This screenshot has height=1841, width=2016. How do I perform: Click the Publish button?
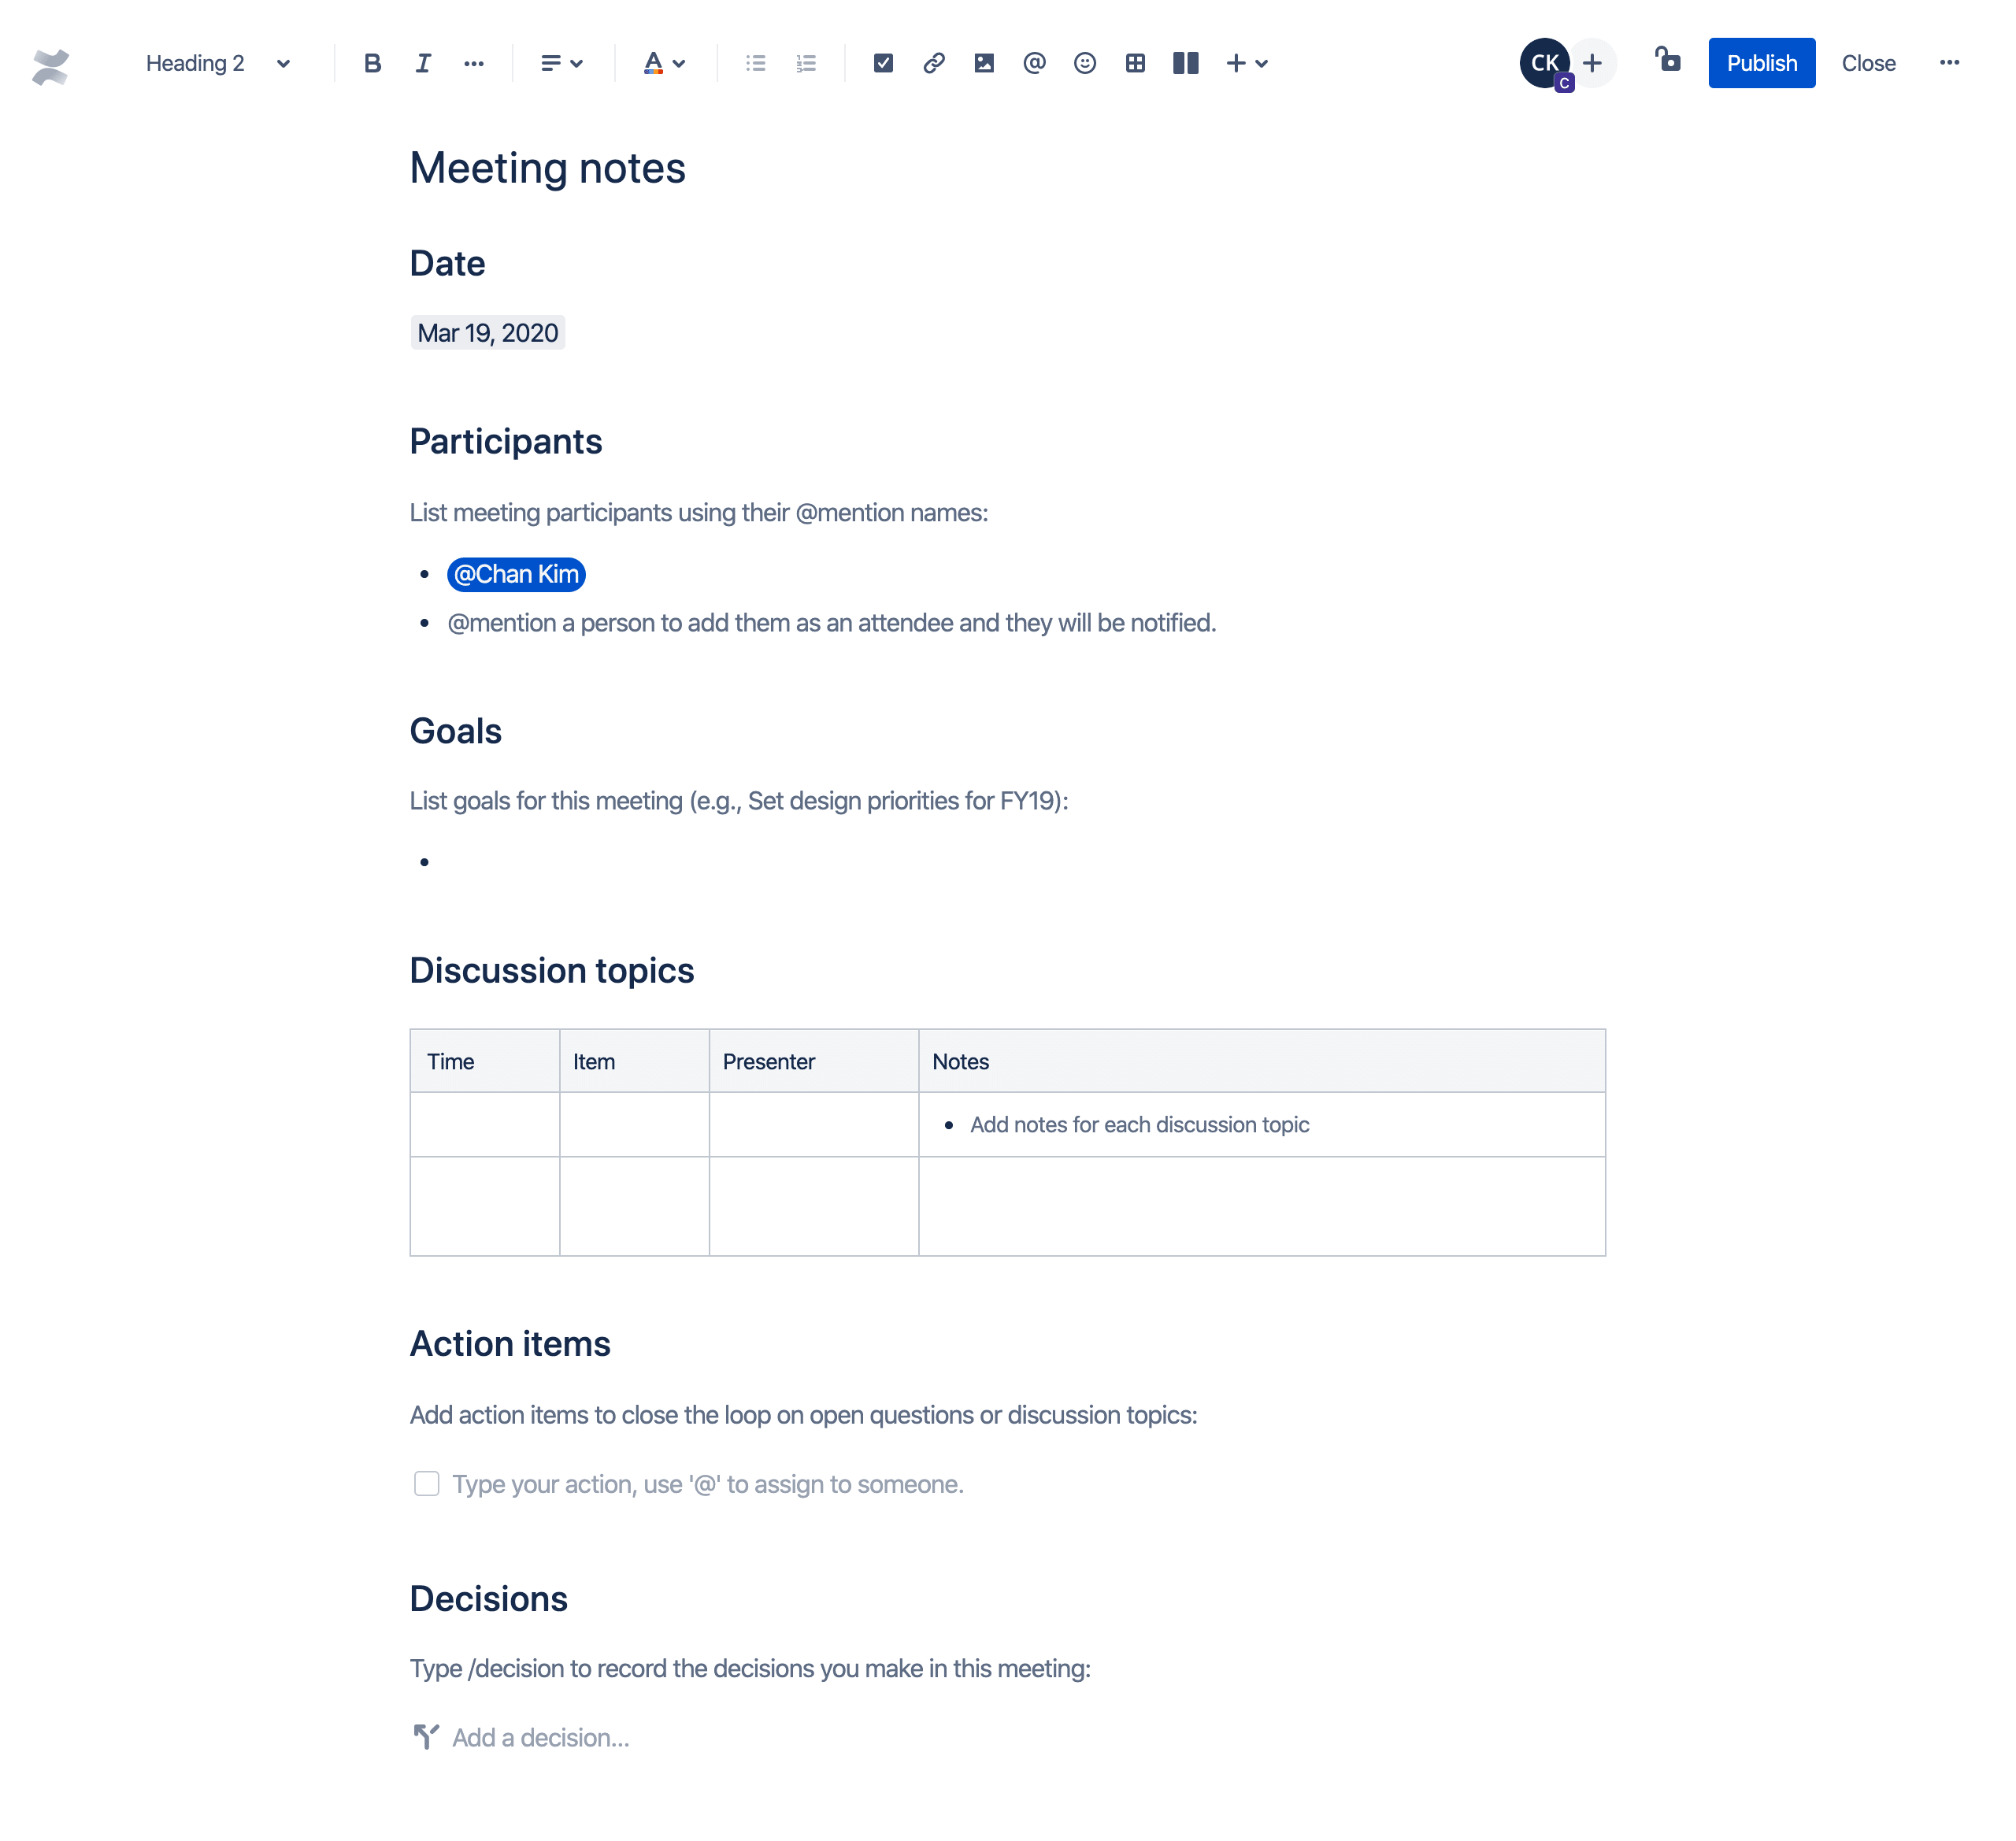[x=1759, y=63]
